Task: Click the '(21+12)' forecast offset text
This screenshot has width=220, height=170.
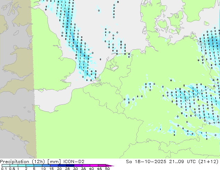Action: [x=209, y=162]
